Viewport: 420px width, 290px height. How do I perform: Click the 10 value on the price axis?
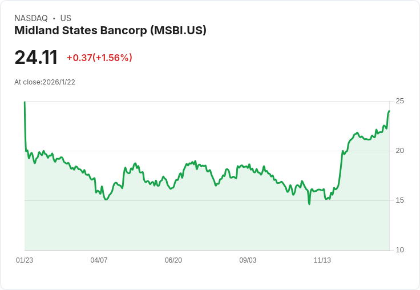click(399, 250)
